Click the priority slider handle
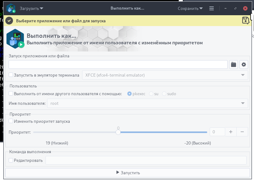This screenshot has height=182, width=254. [x=118, y=132]
